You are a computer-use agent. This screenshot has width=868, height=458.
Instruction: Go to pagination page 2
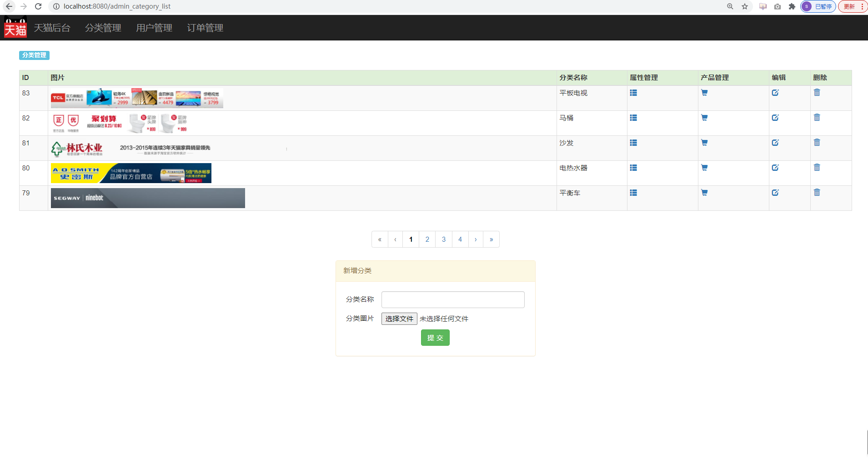(427, 239)
